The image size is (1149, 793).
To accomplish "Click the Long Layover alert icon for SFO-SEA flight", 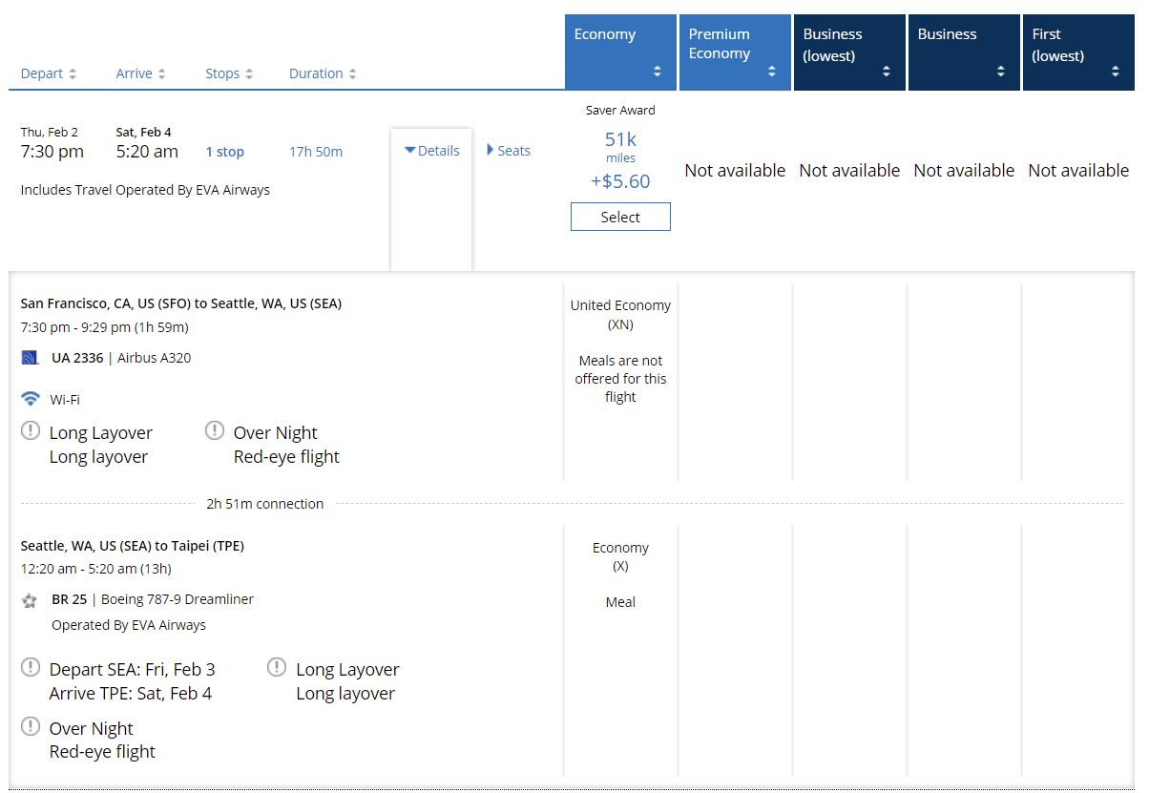I will (x=31, y=431).
